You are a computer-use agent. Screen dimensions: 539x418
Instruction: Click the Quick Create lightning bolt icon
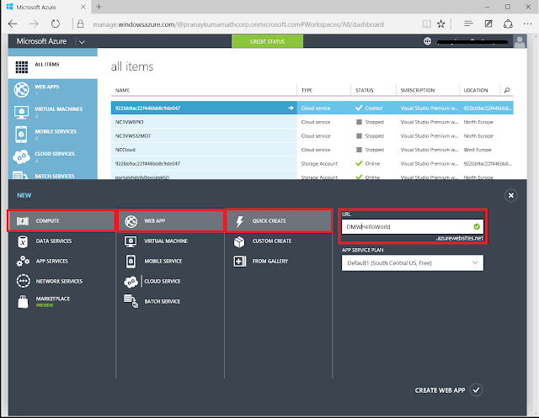pos(239,221)
